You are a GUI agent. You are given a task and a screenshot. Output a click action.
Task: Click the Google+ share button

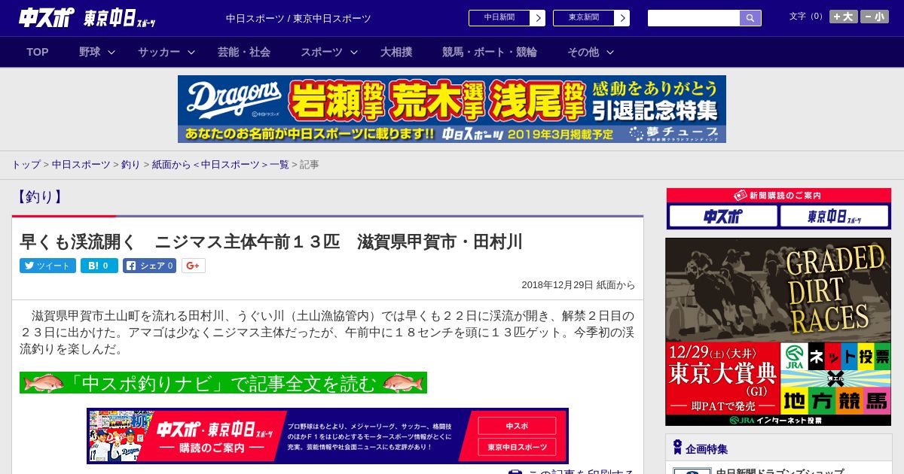(x=193, y=266)
